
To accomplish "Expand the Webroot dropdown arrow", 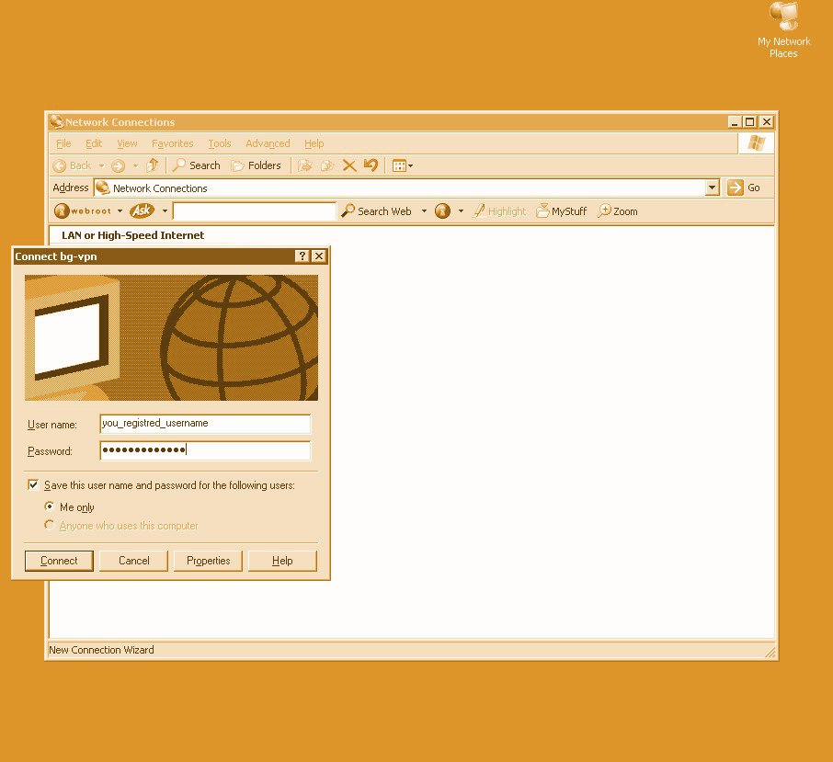I will coord(120,211).
